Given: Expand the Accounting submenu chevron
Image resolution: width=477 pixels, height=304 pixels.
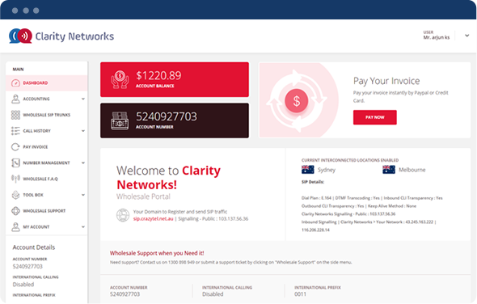Looking at the screenshot, I should coord(83,99).
